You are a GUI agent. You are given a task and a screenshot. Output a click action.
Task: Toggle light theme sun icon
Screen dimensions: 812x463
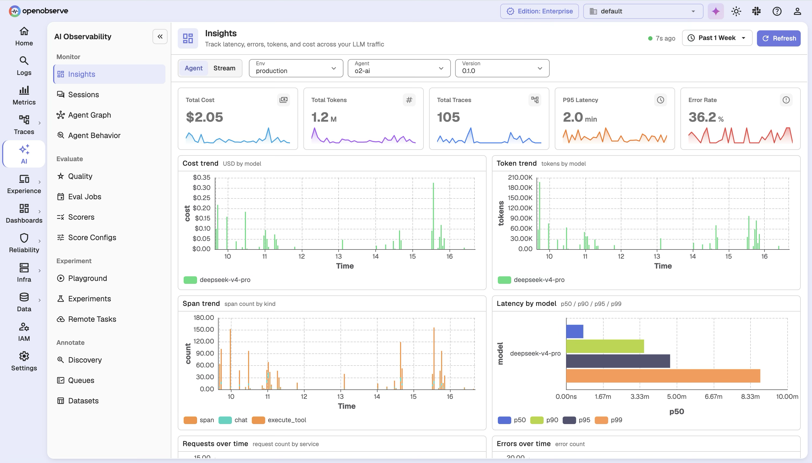pyautogui.click(x=736, y=12)
